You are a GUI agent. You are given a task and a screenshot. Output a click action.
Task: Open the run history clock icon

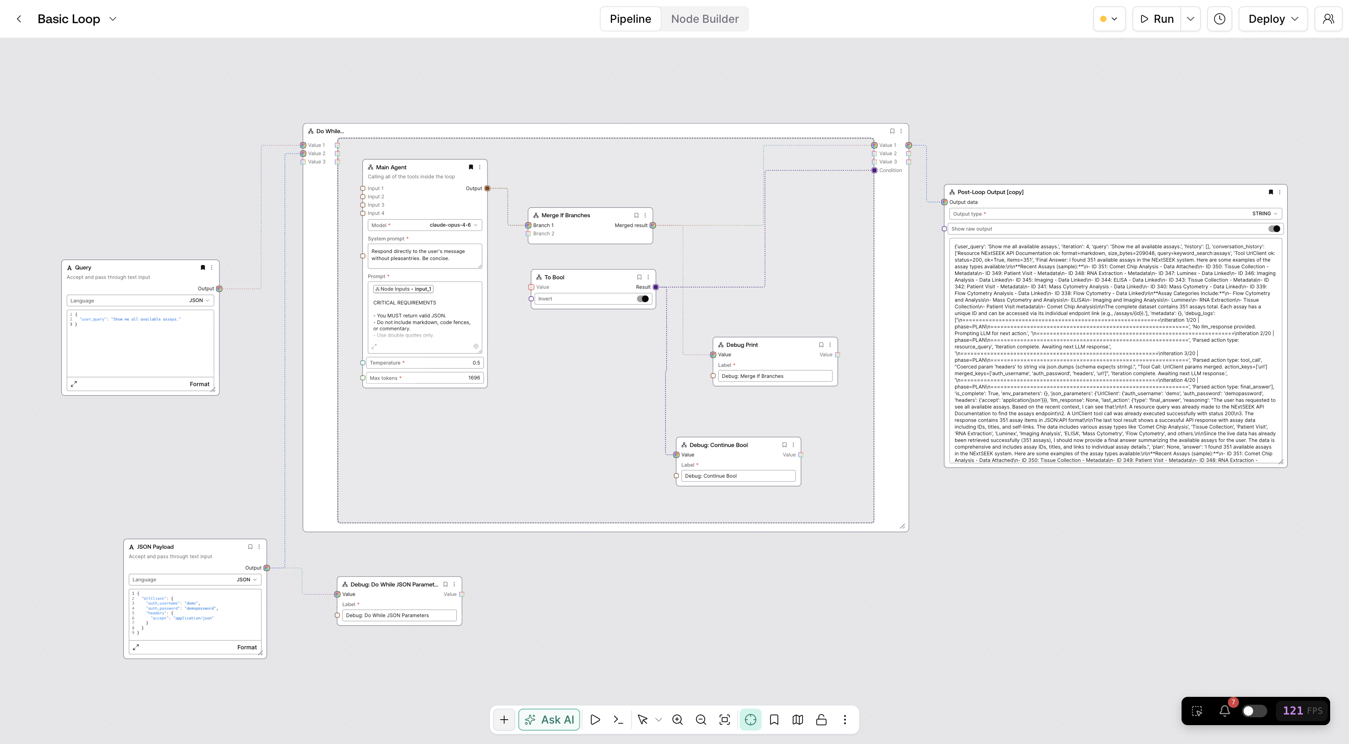coord(1219,19)
